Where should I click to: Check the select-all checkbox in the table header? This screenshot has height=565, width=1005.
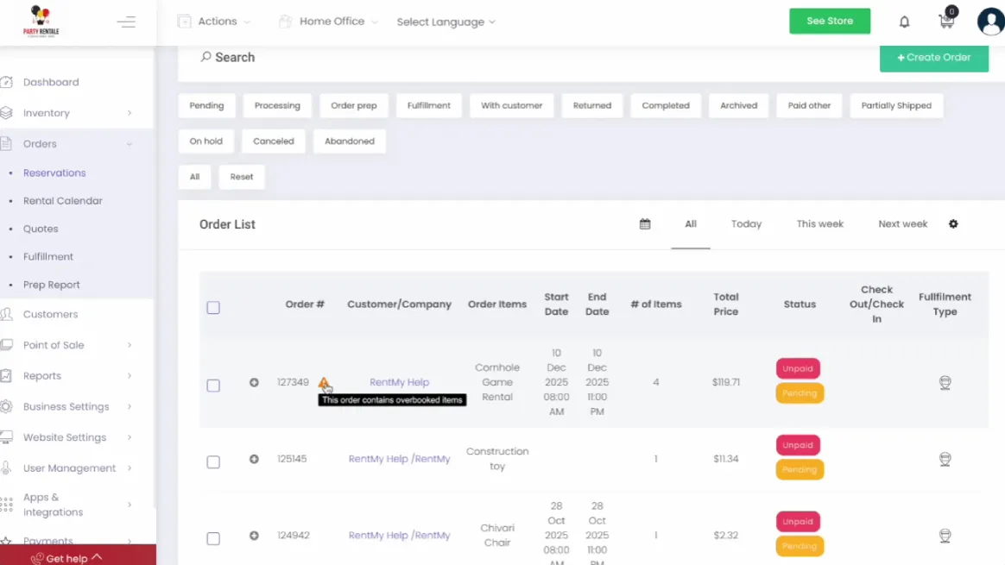click(x=213, y=307)
